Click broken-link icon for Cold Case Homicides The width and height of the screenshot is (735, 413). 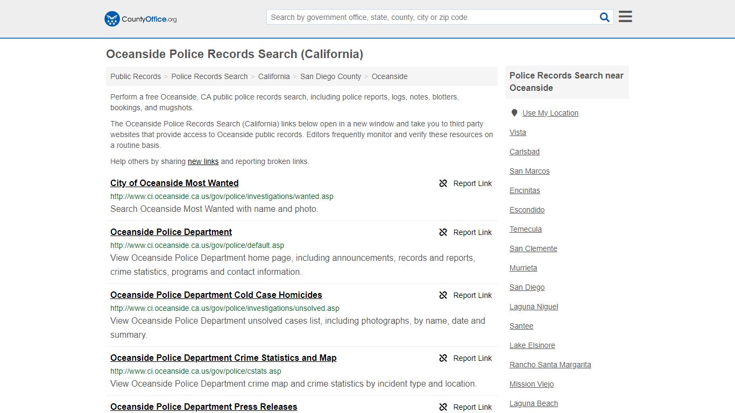point(443,295)
